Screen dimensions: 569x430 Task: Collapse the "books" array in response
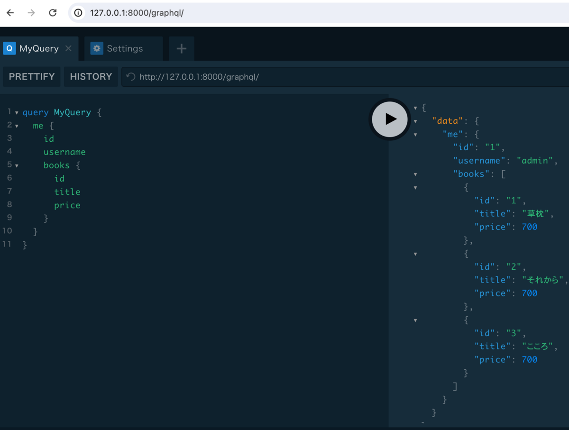point(416,174)
